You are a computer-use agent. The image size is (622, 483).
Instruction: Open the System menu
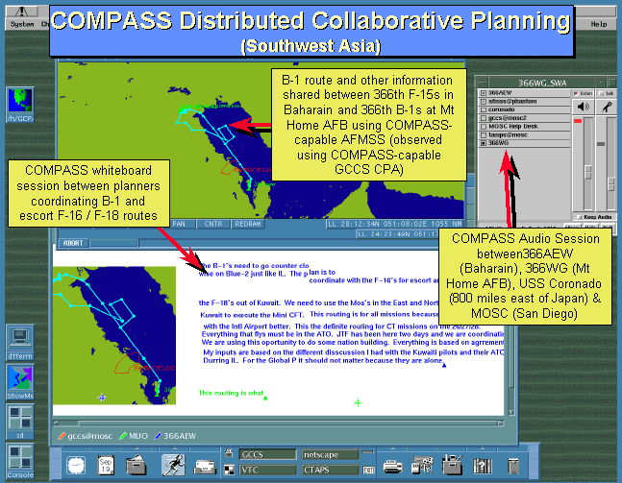[21, 24]
